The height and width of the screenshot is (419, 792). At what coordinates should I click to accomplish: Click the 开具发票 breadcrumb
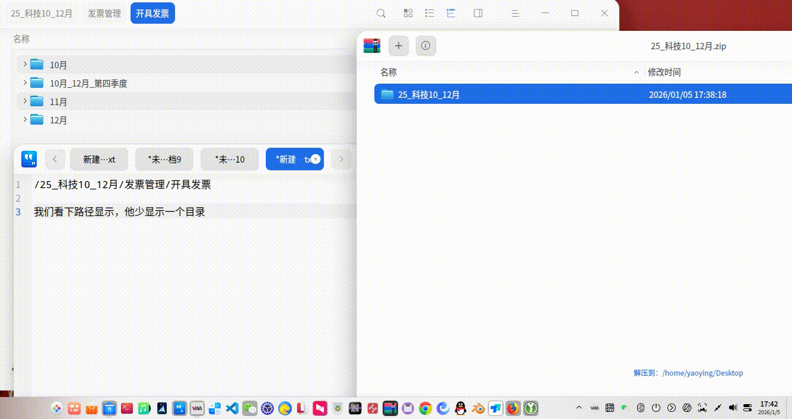click(153, 13)
